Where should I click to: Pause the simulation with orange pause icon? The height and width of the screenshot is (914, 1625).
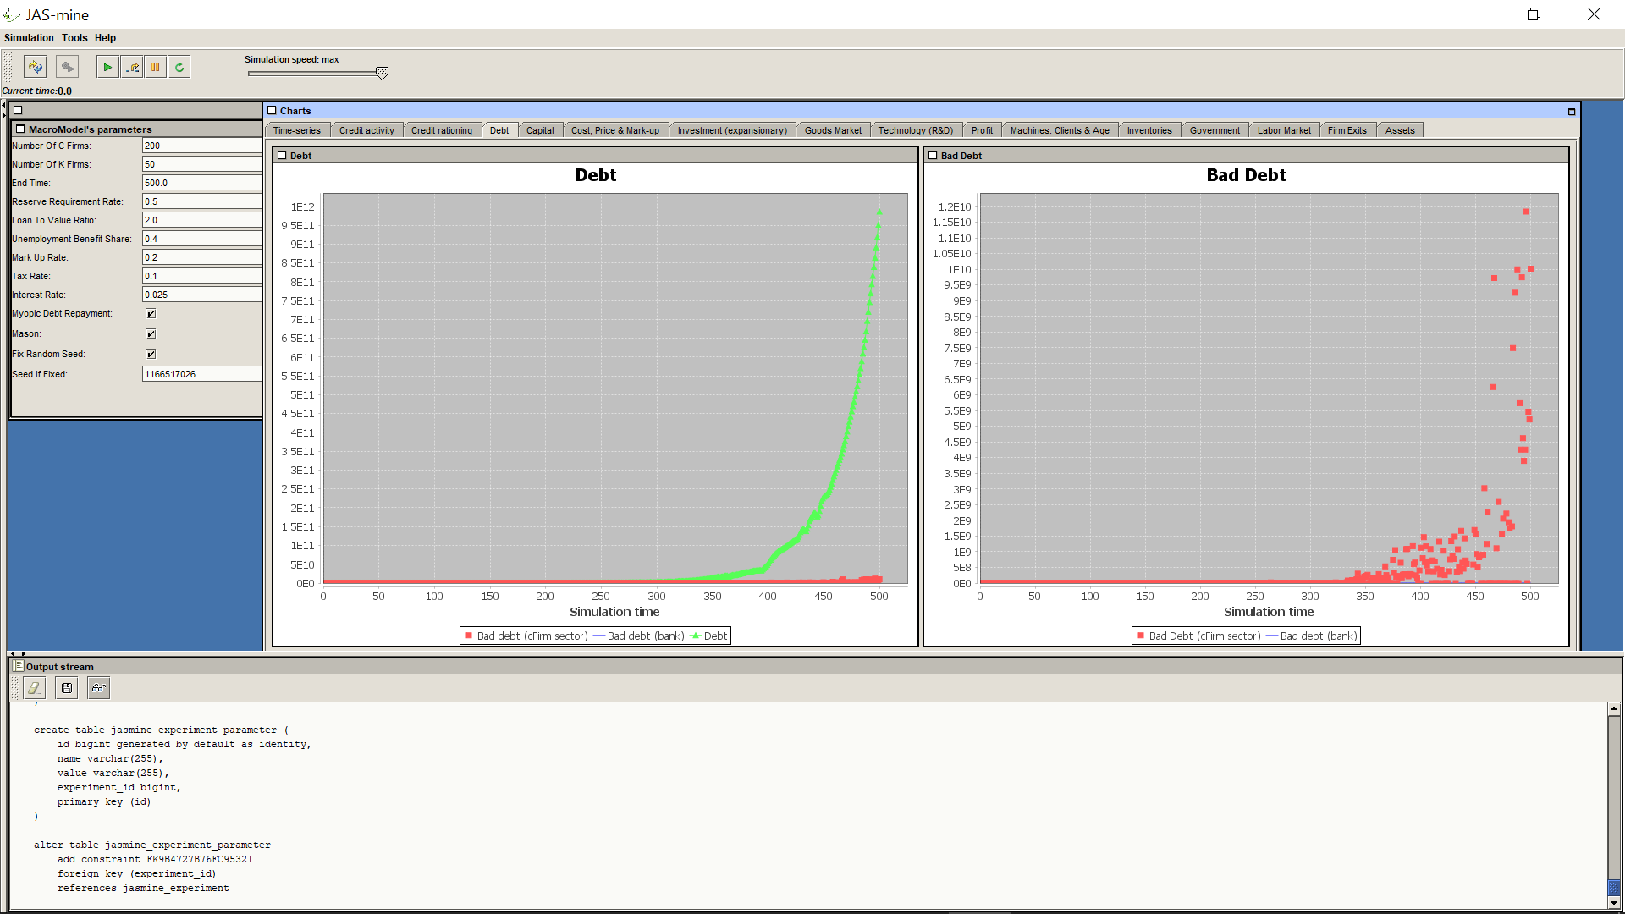click(x=156, y=67)
